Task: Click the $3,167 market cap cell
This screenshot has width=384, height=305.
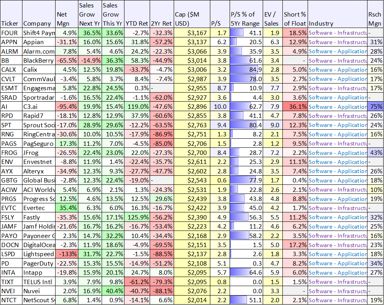Action: coord(192,33)
